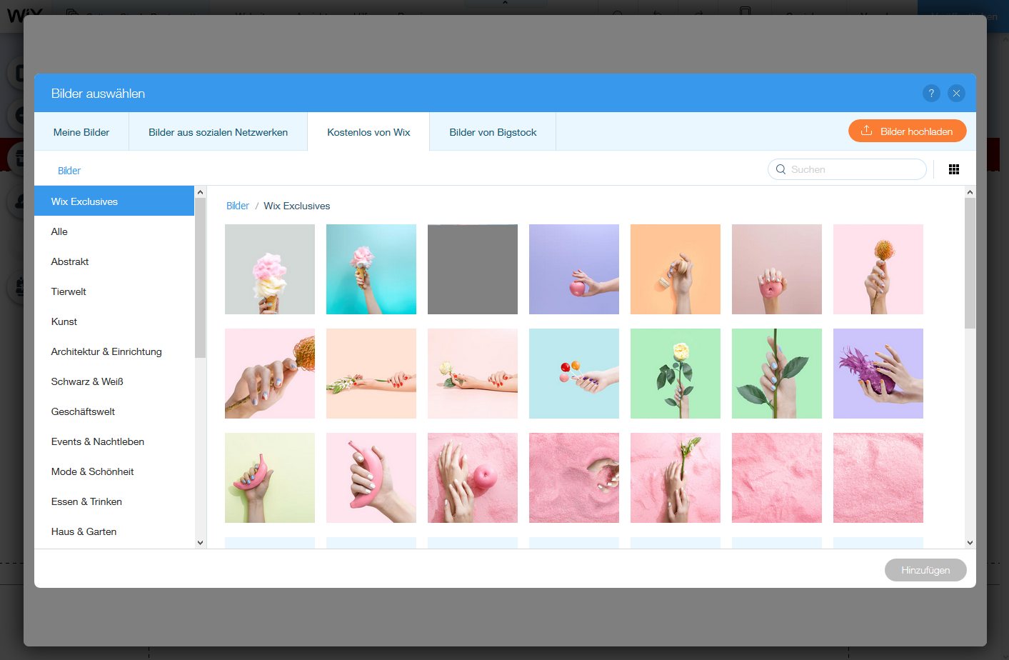Image resolution: width=1009 pixels, height=660 pixels.
Task: Select the Alle category
Action: click(114, 231)
